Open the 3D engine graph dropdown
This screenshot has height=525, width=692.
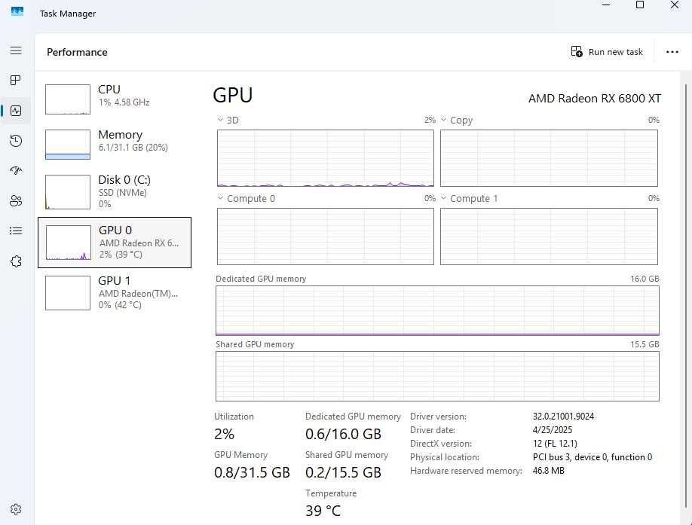(x=220, y=120)
